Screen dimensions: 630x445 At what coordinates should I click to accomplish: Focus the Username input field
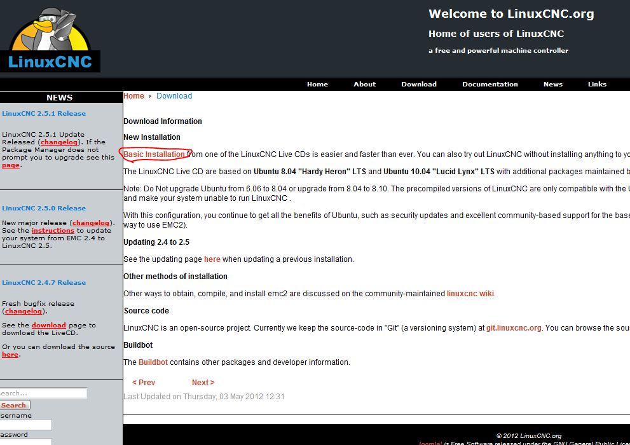[25, 425]
